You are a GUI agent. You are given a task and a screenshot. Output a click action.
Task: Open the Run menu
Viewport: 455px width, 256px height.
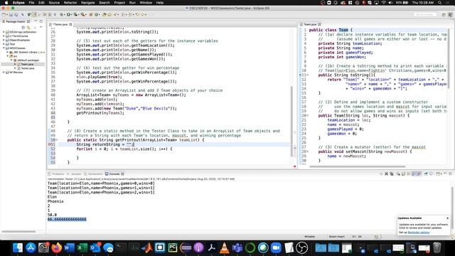click(x=132, y=3)
